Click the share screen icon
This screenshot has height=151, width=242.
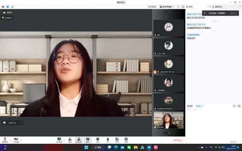(59, 140)
